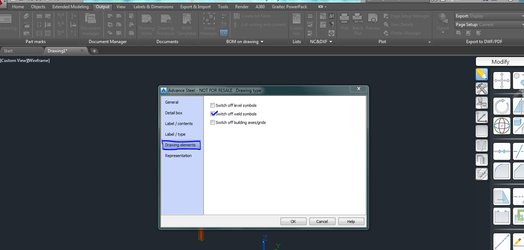The height and width of the screenshot is (250, 524).
Task: Expand the NC&DXF panel arrow
Action: (x=330, y=42)
